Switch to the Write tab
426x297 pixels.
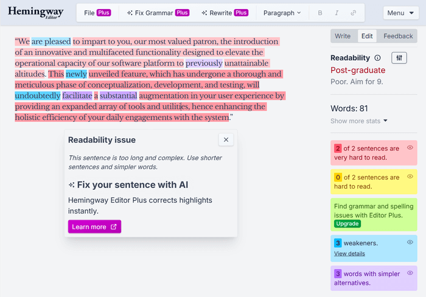click(343, 36)
